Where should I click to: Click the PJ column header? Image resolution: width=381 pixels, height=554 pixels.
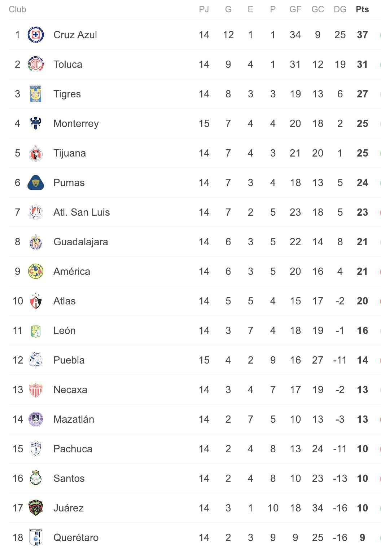tap(204, 9)
